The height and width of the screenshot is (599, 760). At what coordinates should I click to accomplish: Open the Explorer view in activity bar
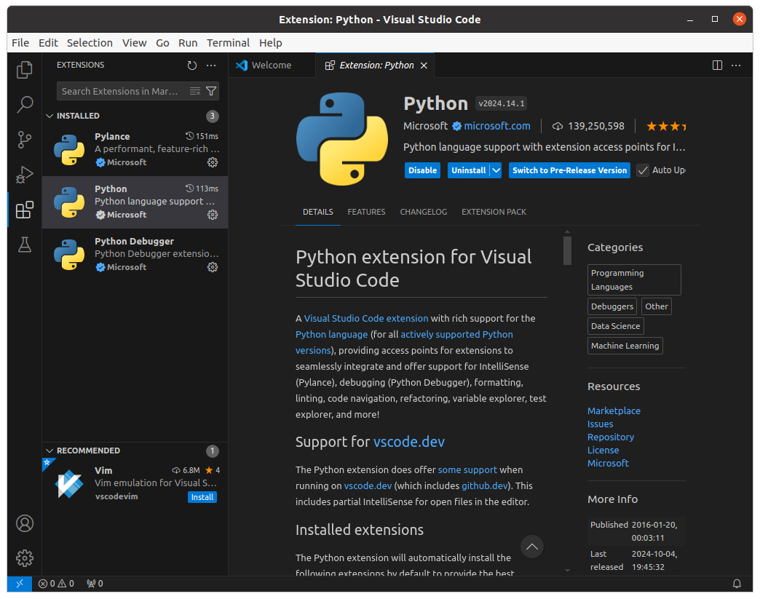coord(24,70)
